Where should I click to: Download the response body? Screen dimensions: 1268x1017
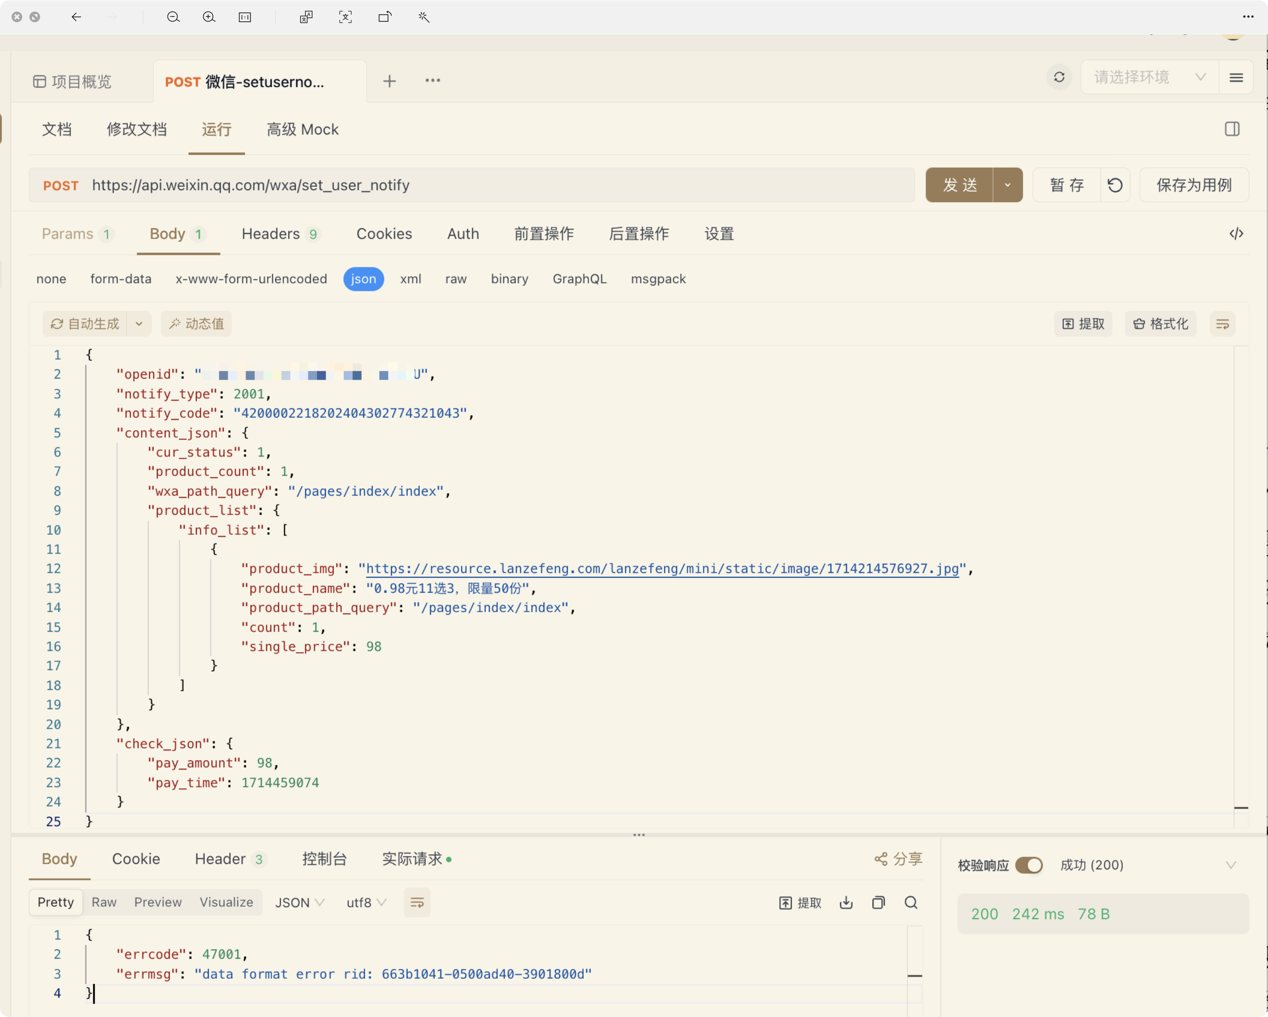tap(846, 902)
